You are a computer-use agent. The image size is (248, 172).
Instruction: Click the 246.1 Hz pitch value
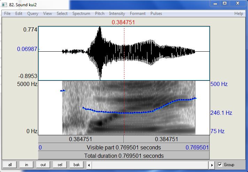pyautogui.click(x=221, y=113)
